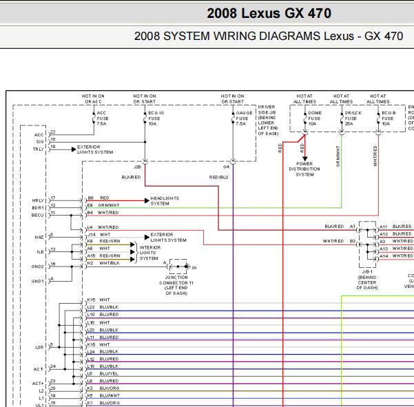This screenshot has height=407, width=414.
Task: Click "HOT AT ALL TIMES" above ECU-B fuse
Action: (377, 98)
